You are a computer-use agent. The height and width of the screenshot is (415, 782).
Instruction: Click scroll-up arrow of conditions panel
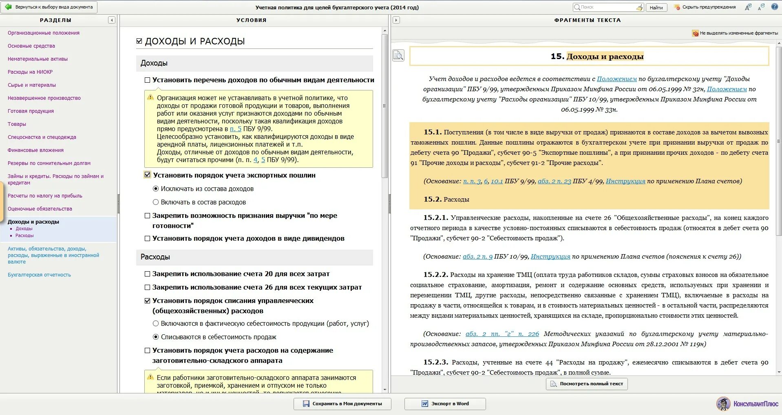point(384,31)
